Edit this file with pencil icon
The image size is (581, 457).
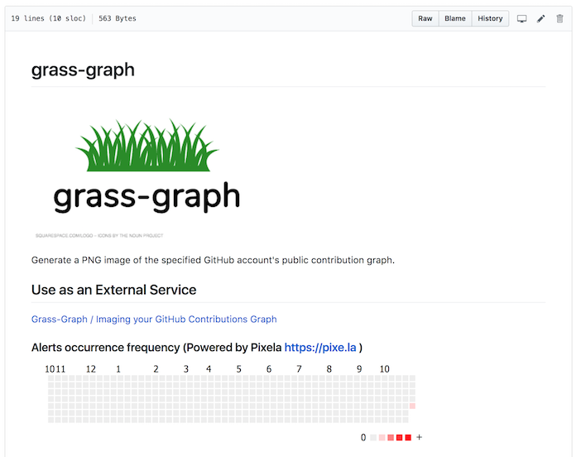(541, 18)
